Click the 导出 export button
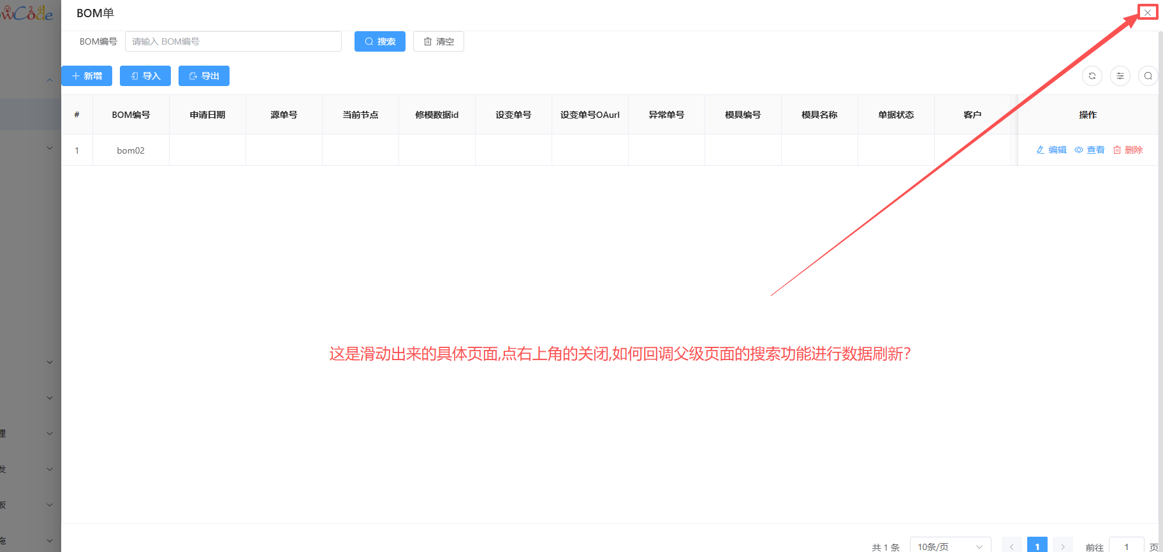Viewport: 1163px width, 552px height. (x=204, y=76)
